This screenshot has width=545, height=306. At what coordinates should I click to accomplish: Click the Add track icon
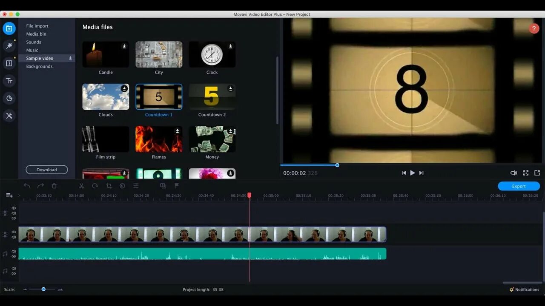tap(9, 195)
